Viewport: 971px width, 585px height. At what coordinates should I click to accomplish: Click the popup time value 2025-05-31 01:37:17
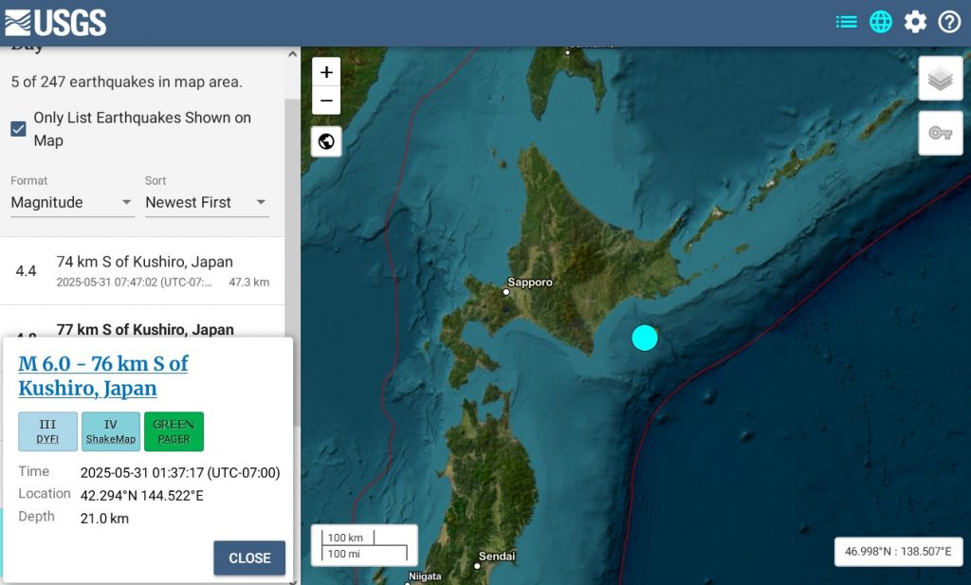click(180, 473)
